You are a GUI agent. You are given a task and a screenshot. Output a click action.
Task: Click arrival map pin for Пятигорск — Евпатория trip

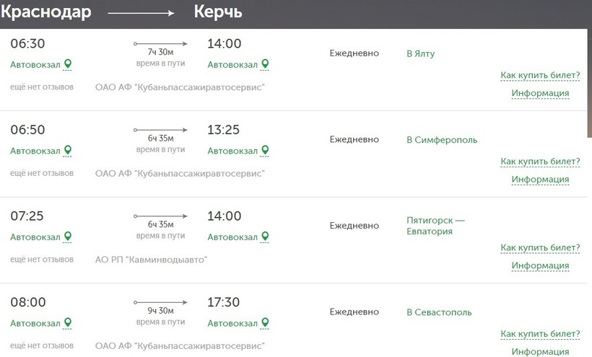tap(265, 237)
